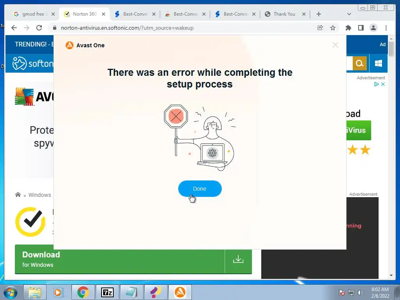The image size is (400, 300).
Task: Expand the tab search dropdown
Action: click(349, 14)
